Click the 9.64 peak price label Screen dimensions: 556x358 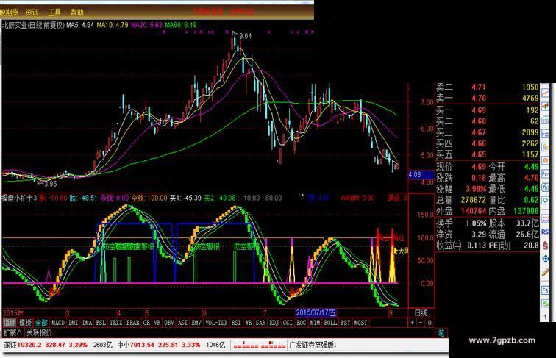click(246, 36)
